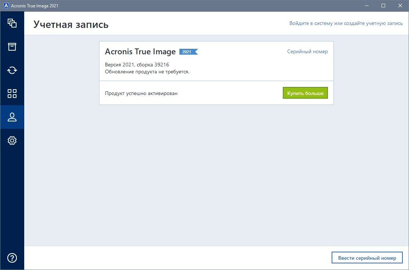Click 'Обновление продукта не требуется.' text

tap(147, 72)
